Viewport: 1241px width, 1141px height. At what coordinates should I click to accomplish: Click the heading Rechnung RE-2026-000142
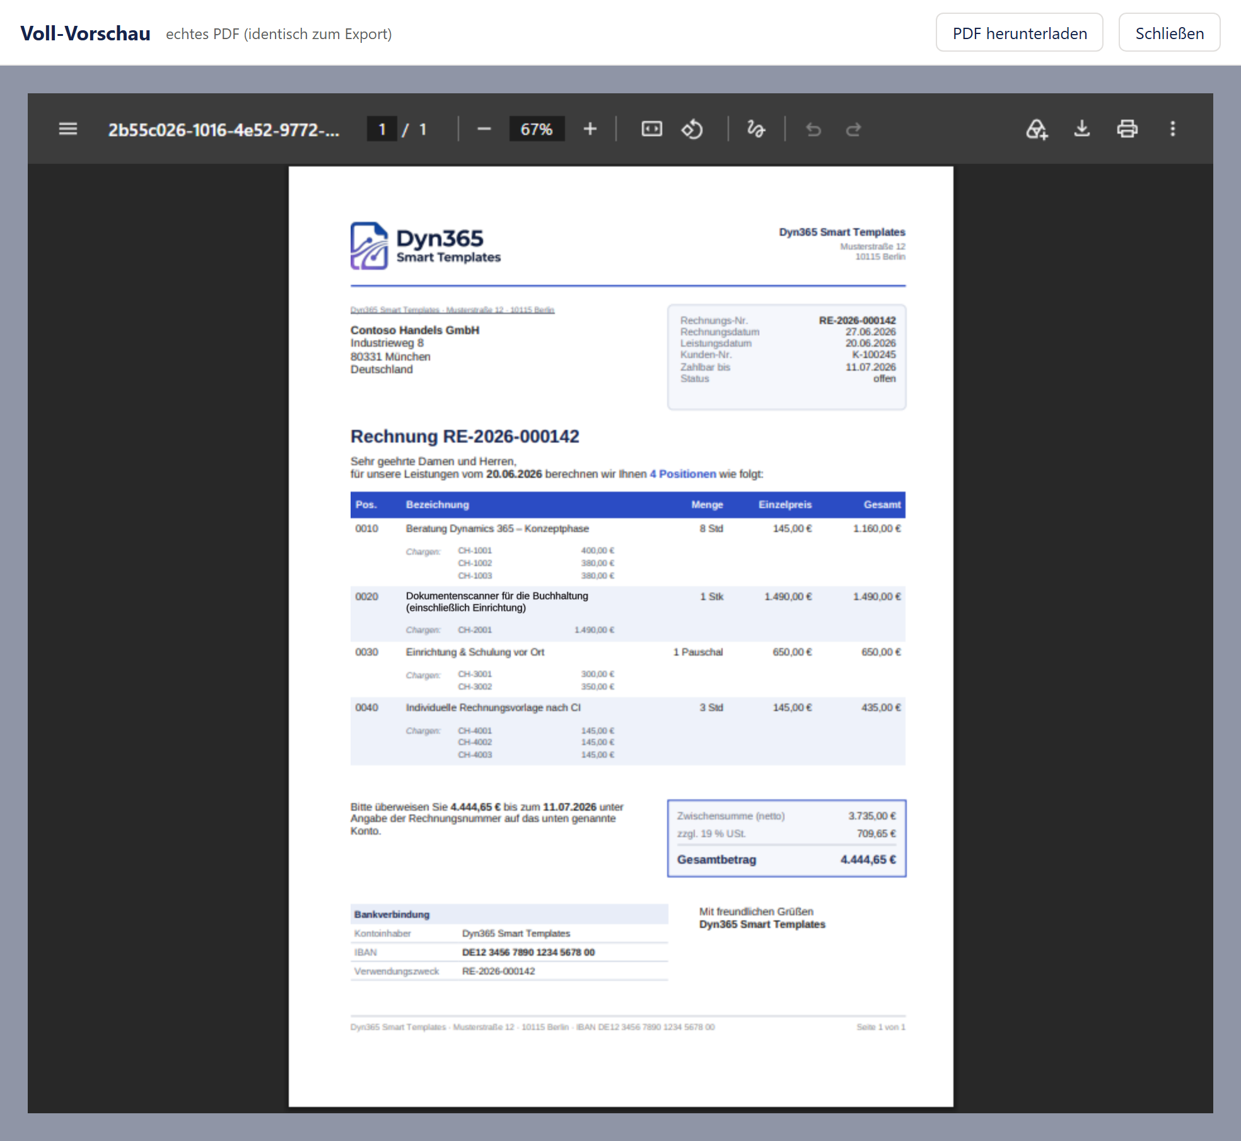[x=465, y=436]
